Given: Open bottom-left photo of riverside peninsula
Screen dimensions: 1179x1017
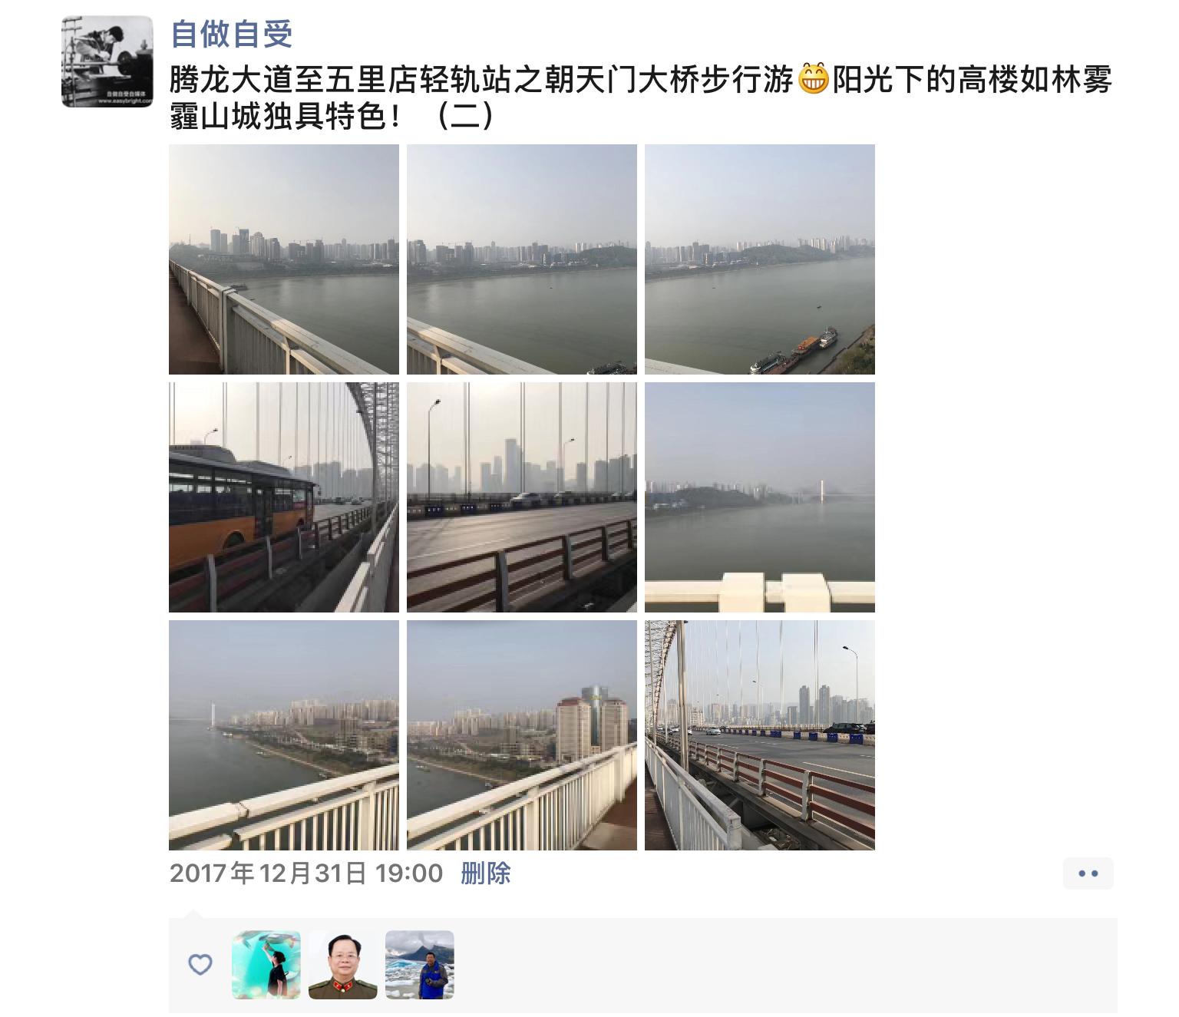Looking at the screenshot, I should pyautogui.click(x=284, y=735).
